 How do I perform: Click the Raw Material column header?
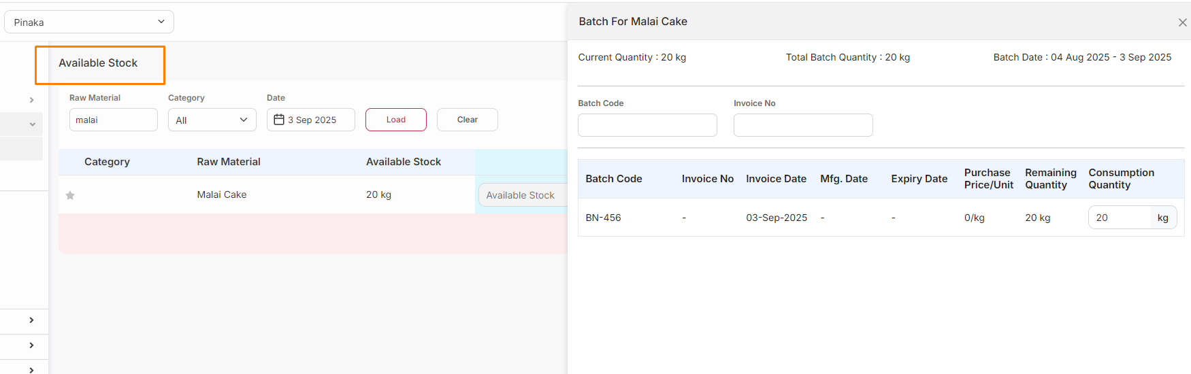(229, 162)
